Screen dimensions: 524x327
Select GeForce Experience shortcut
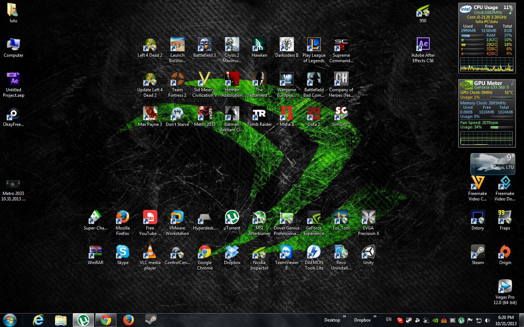coord(314,223)
